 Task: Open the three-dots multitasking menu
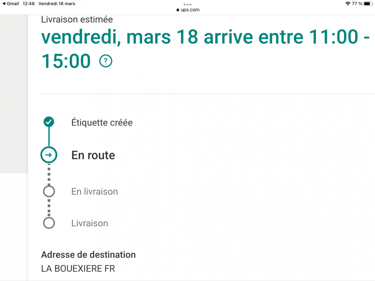tap(187, 4)
